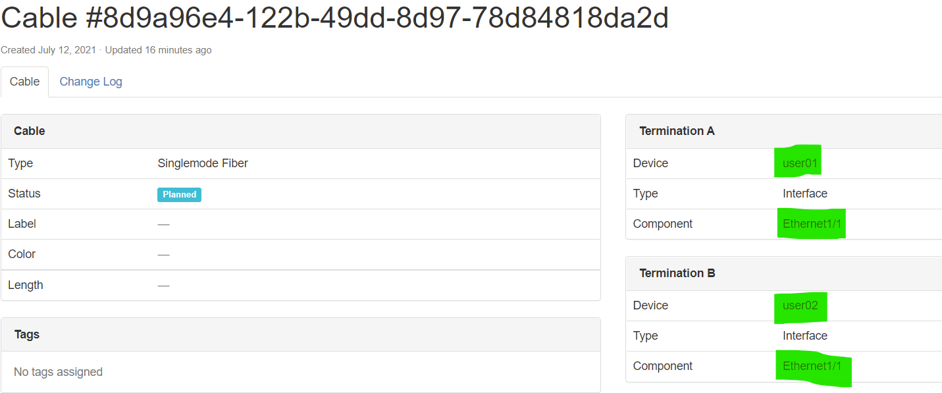The width and height of the screenshot is (942, 393).
Task: Select the cable ID in the page title
Action: [334, 18]
